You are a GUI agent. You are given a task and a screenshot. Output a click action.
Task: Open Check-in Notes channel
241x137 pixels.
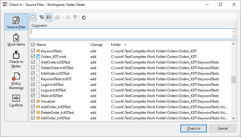[16, 59]
